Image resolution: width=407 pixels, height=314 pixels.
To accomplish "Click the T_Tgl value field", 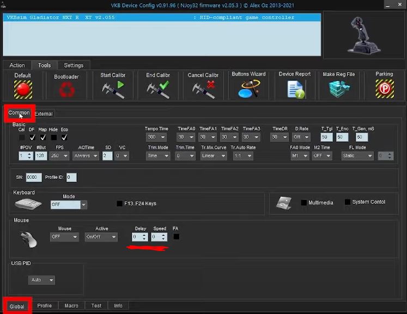I will tap(326, 137).
